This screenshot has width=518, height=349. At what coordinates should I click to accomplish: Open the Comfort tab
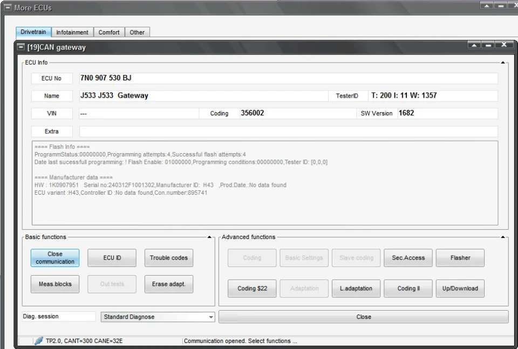(108, 32)
